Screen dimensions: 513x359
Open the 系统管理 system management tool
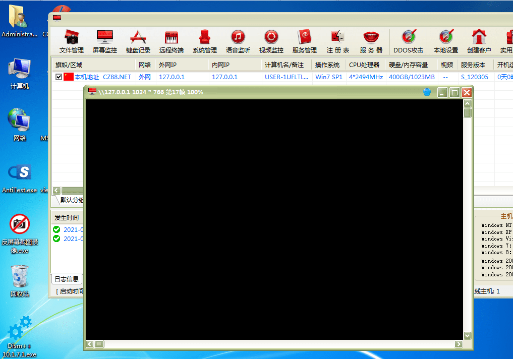204,41
